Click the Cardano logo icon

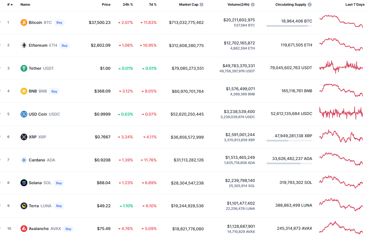pos(24,160)
